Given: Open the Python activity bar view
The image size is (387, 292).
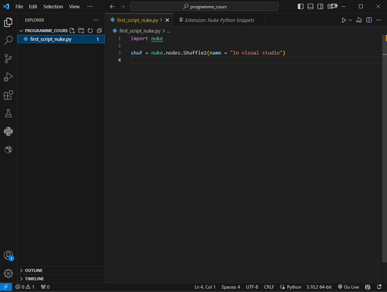Looking at the screenshot, I should (x=8, y=131).
